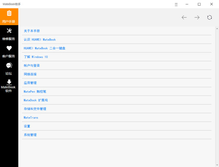Open MatePen 触控笔 chapter
The image size is (219, 167).
pyautogui.click(x=35, y=92)
